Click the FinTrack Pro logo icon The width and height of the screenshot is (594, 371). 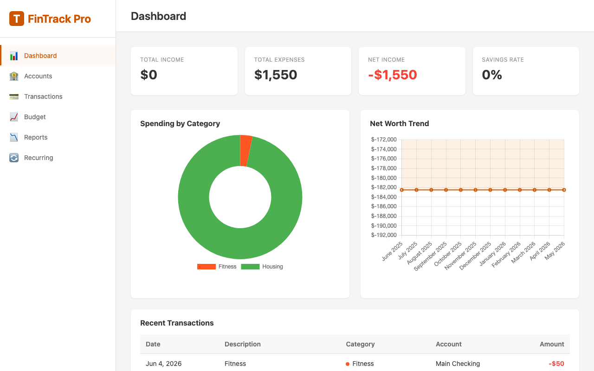click(x=17, y=19)
